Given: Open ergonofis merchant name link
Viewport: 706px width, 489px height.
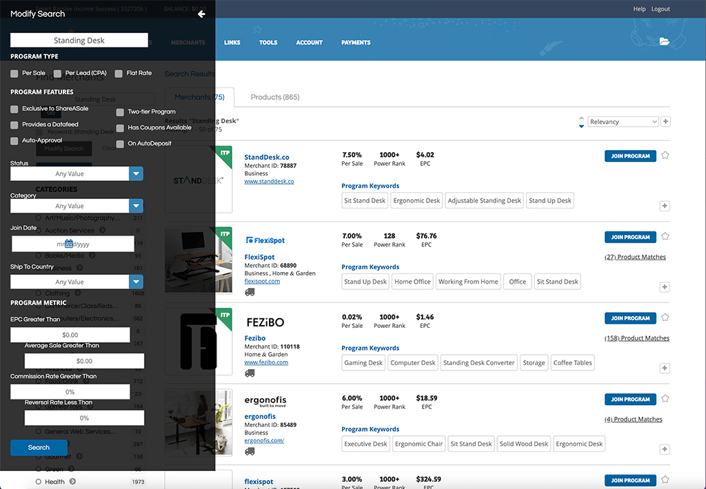Looking at the screenshot, I should pos(260,416).
